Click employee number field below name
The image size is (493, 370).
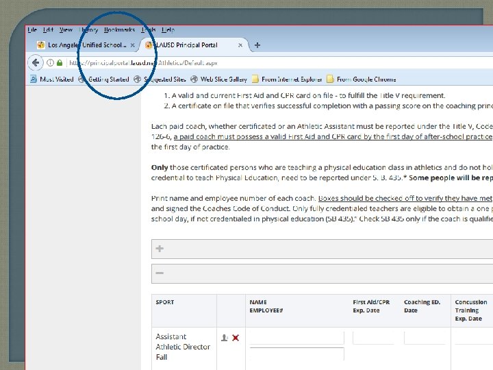[x=296, y=354]
